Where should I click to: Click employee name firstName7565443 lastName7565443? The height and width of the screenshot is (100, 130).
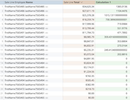25,54
